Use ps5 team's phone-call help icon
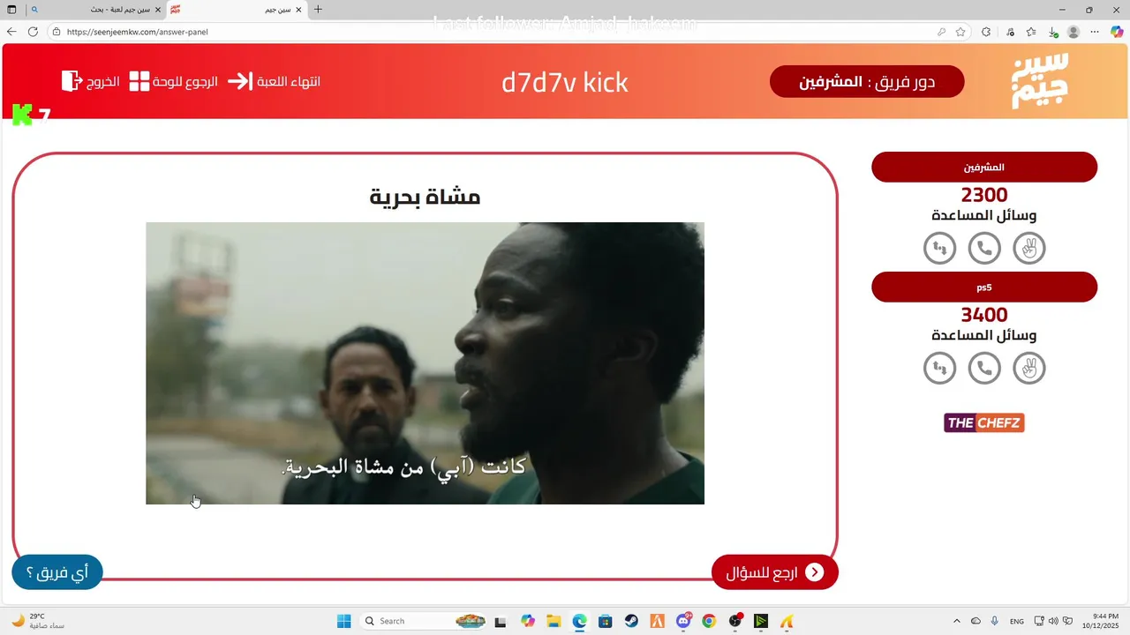This screenshot has height=635, width=1130. pyautogui.click(x=984, y=368)
